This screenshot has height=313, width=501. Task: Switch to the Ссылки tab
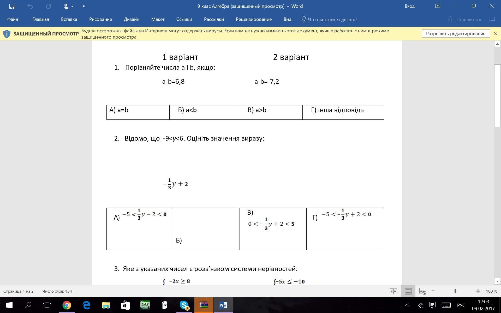click(184, 19)
